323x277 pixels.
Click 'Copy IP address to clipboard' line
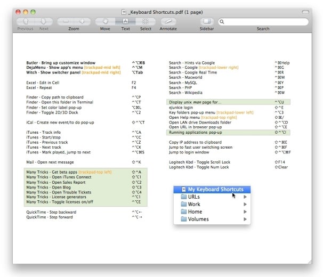click(195, 142)
